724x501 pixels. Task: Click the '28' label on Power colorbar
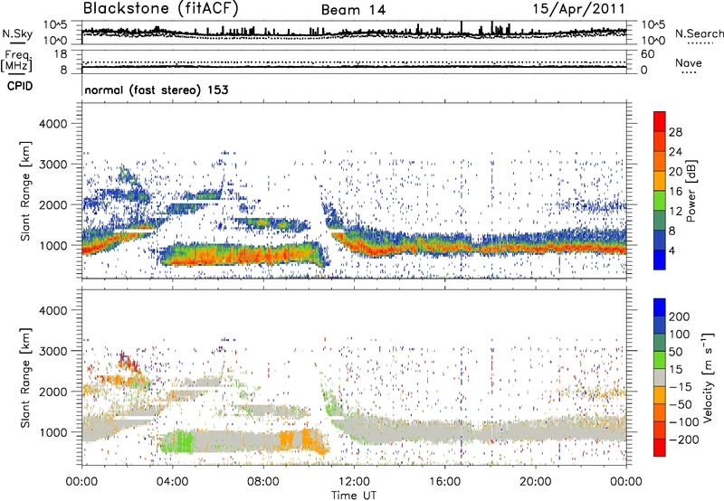pyautogui.click(x=675, y=132)
